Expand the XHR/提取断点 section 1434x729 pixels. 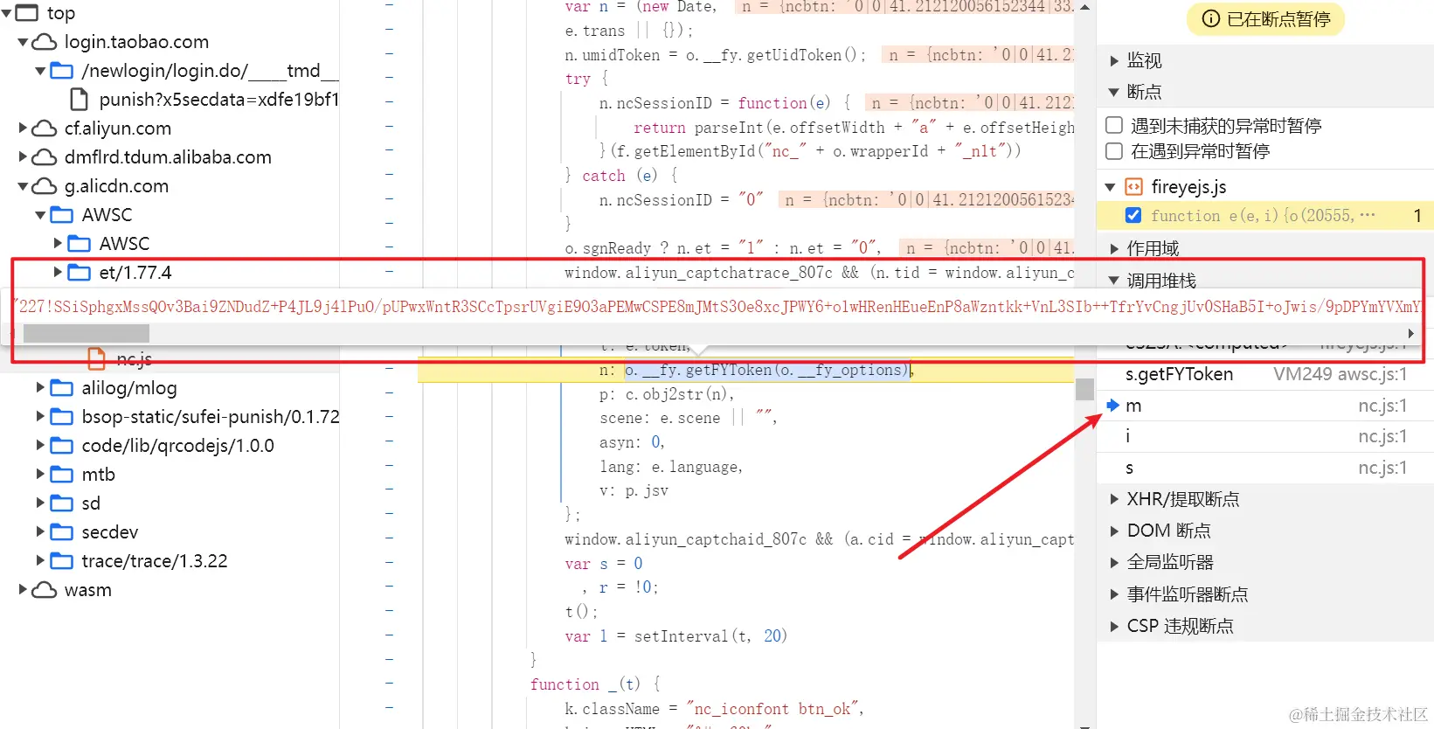[1114, 499]
